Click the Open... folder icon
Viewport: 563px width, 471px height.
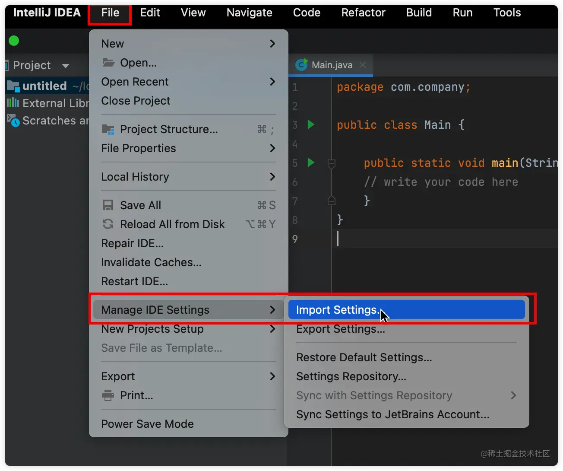[108, 62]
